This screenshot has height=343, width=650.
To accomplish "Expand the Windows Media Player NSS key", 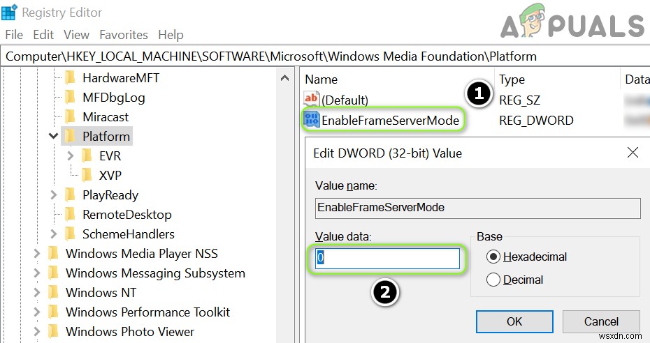I will point(36,253).
